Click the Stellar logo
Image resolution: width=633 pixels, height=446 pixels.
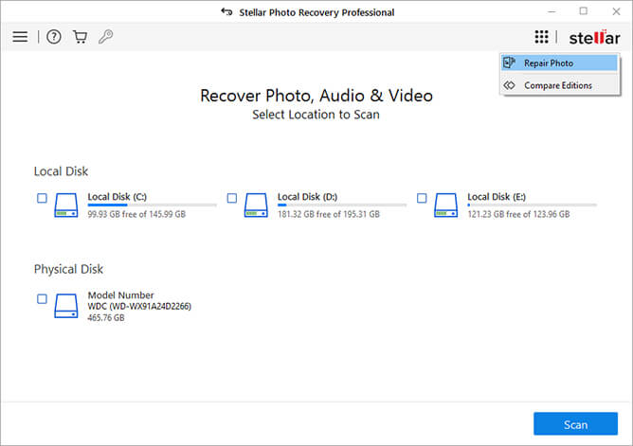(593, 38)
